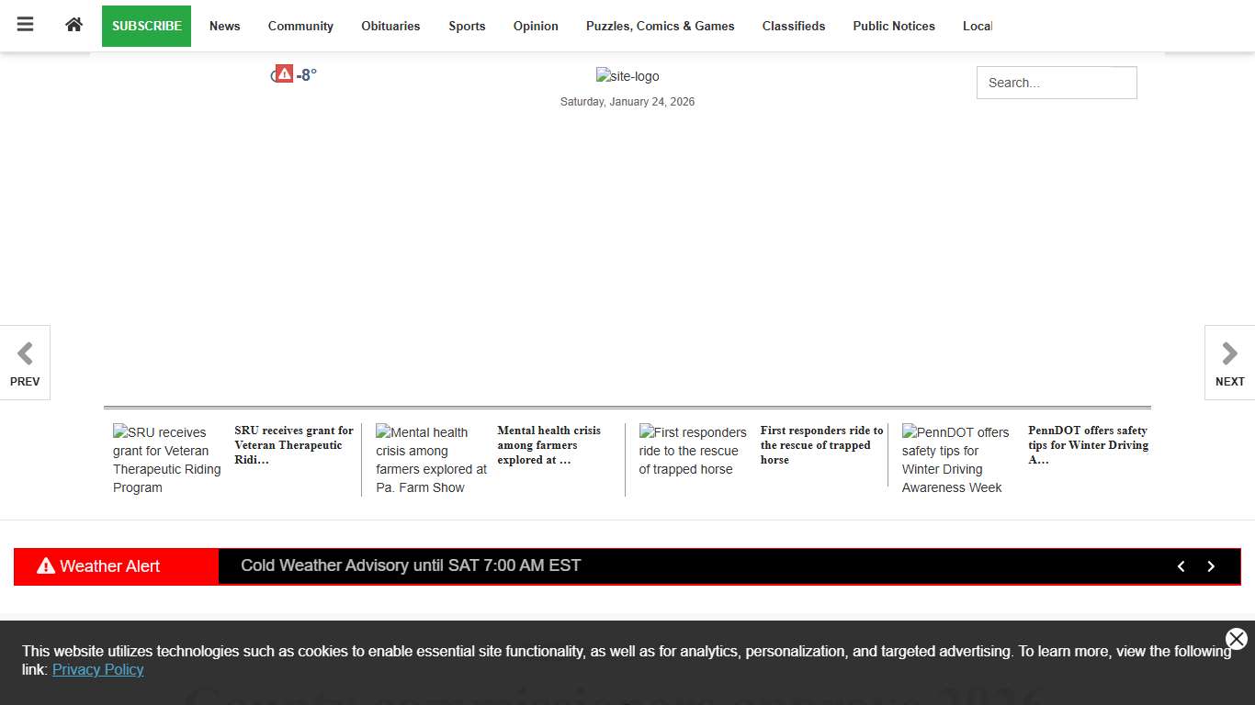Click the Search input field
This screenshot has width=1255, height=705.
tap(1056, 83)
